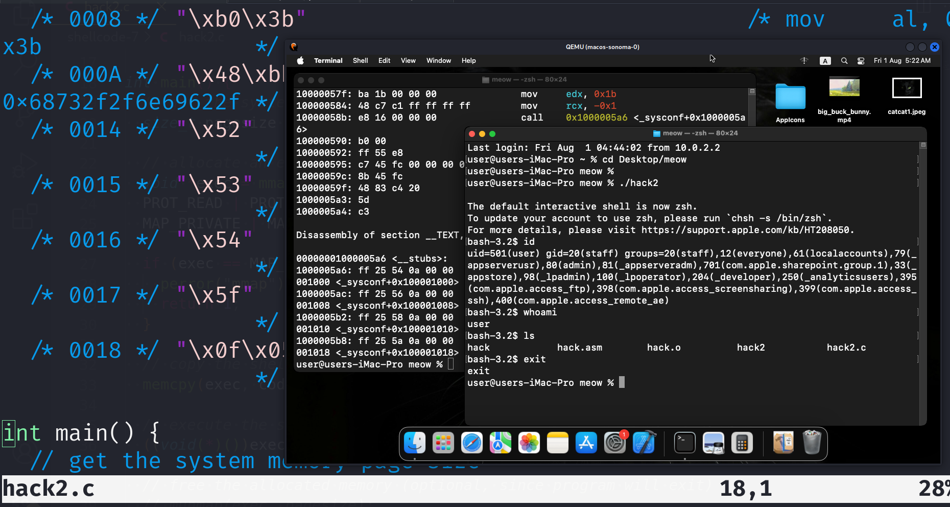950x507 pixels.
Task: Open the Shell menu
Action: [x=360, y=60]
